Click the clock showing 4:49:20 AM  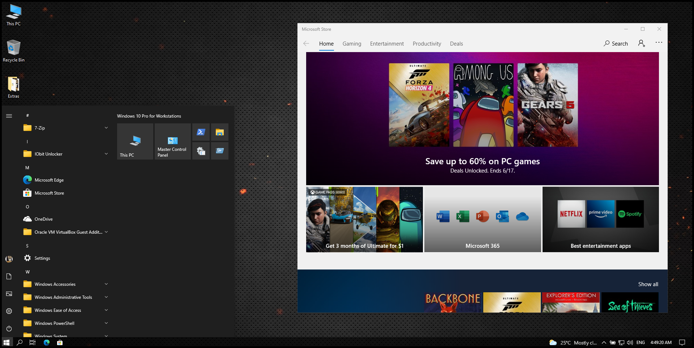point(661,343)
